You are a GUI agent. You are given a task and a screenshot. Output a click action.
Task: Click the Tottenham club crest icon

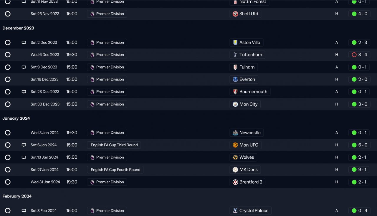[235, 55]
